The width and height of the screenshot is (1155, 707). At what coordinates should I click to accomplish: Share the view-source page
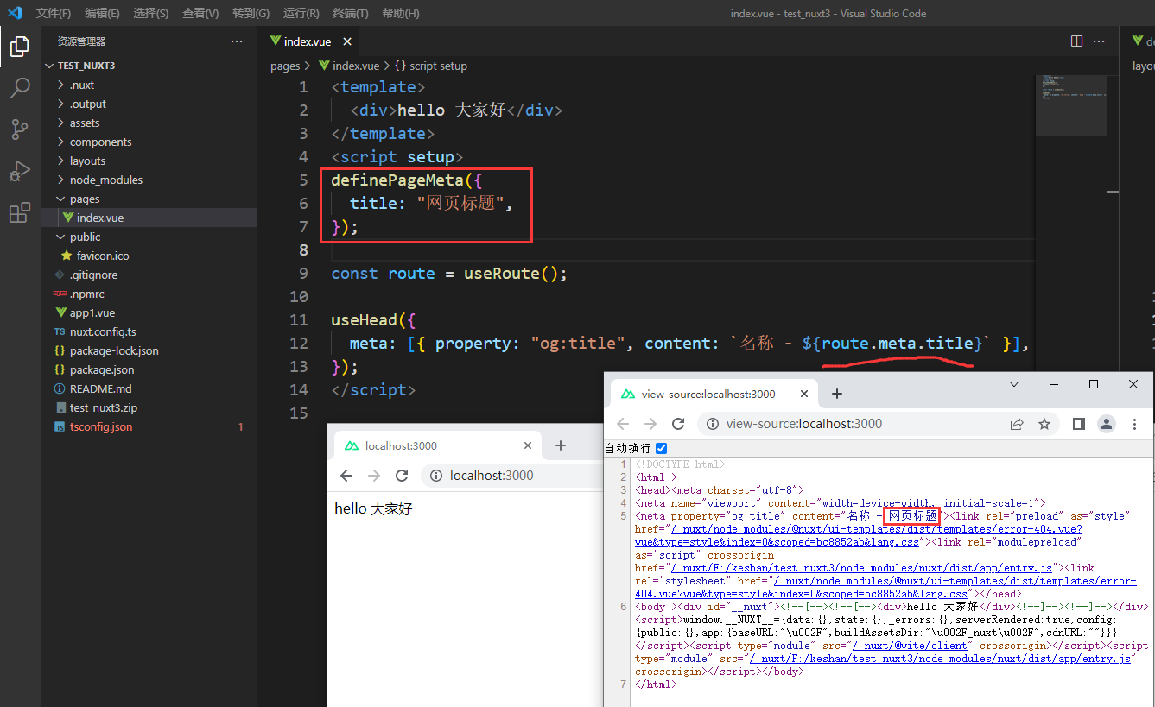tap(1017, 424)
